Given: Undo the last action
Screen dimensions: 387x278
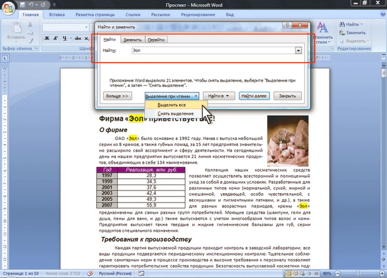Looking at the screenshot, I should [x=32, y=5].
